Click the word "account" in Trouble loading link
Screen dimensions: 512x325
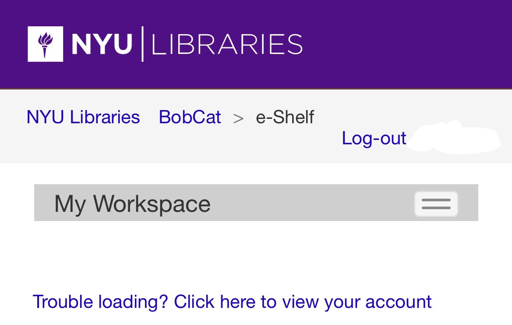tap(398, 302)
